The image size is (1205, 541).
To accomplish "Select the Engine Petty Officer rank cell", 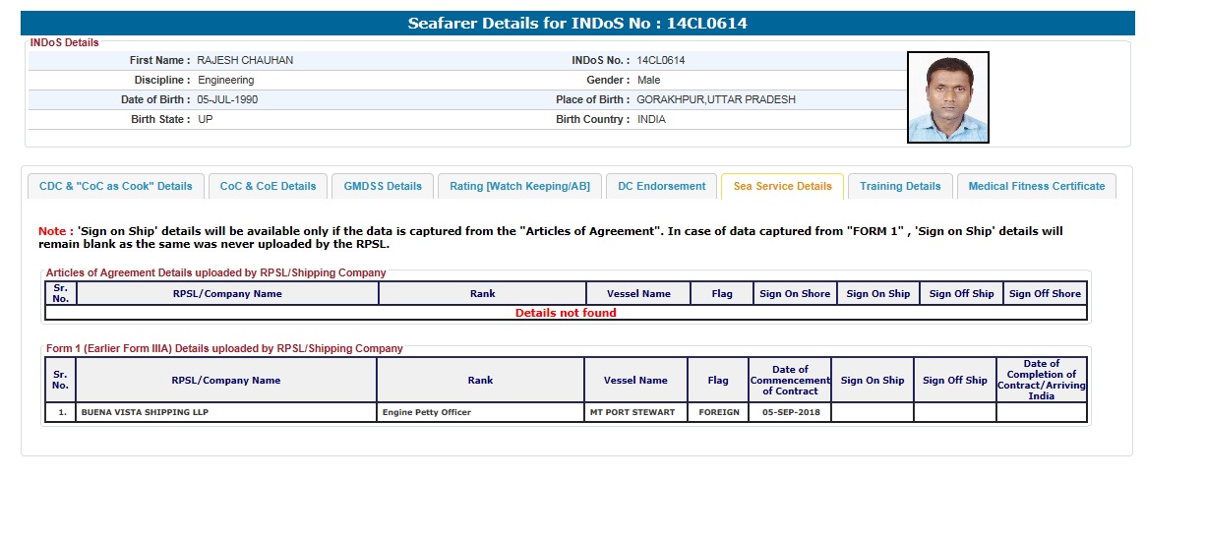I will point(426,412).
